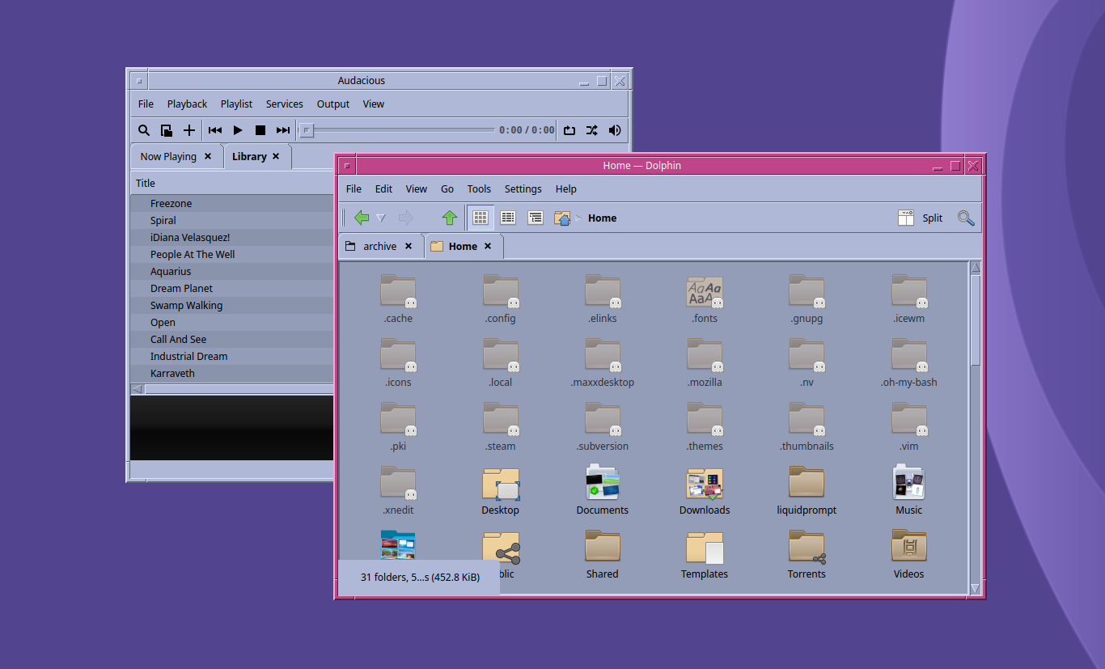This screenshot has width=1105, height=669.
Task: Select the Documents folder
Action: [x=603, y=489]
